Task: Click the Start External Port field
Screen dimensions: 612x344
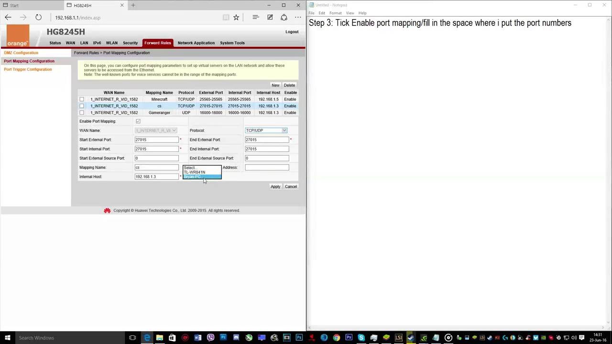Action: pyautogui.click(x=156, y=140)
